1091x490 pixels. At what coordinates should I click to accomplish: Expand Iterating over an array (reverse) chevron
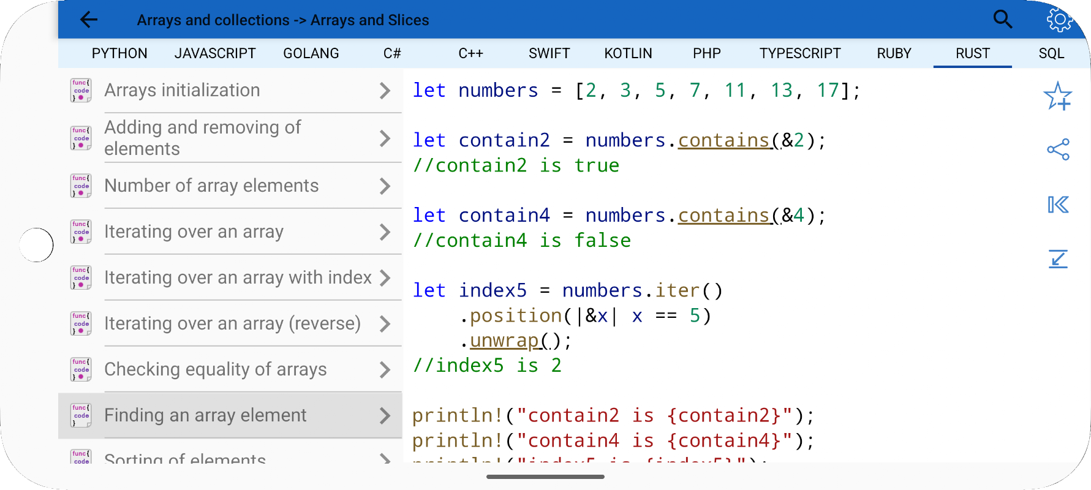(x=385, y=323)
